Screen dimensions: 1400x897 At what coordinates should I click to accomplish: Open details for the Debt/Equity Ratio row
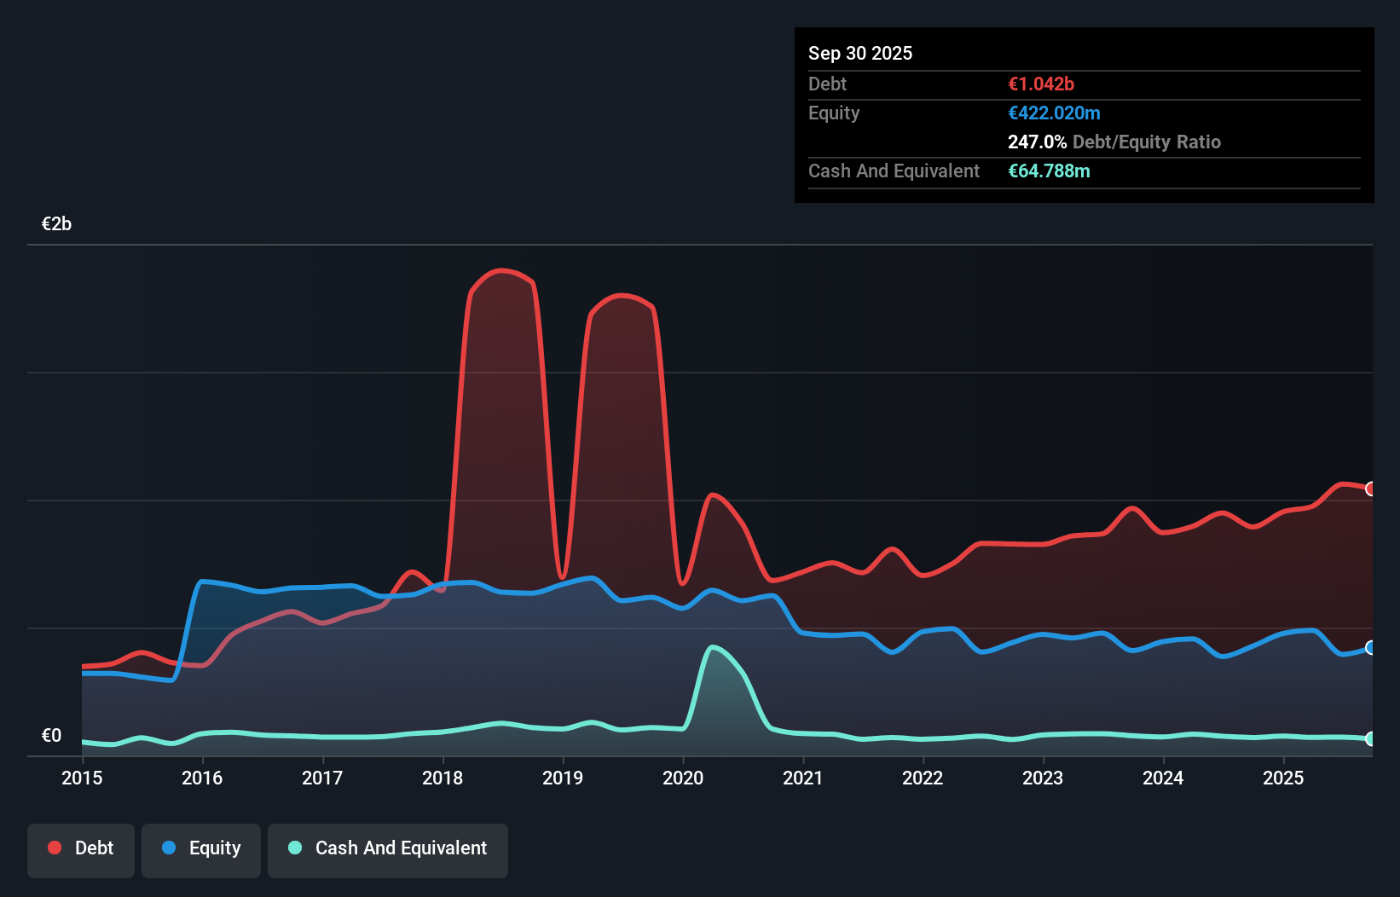tap(1114, 142)
